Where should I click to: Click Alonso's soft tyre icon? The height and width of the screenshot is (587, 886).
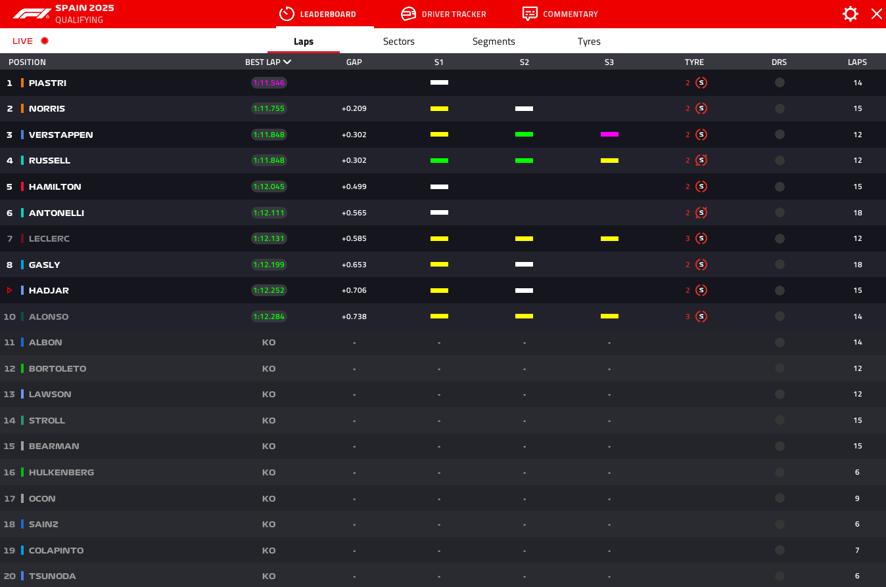tap(701, 316)
